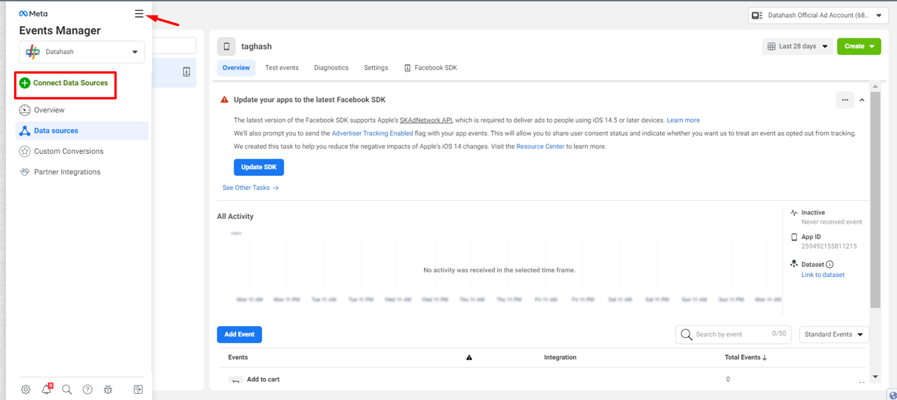The height and width of the screenshot is (400, 897).
Task: Click the warning triangle column header icon
Action: (469, 358)
